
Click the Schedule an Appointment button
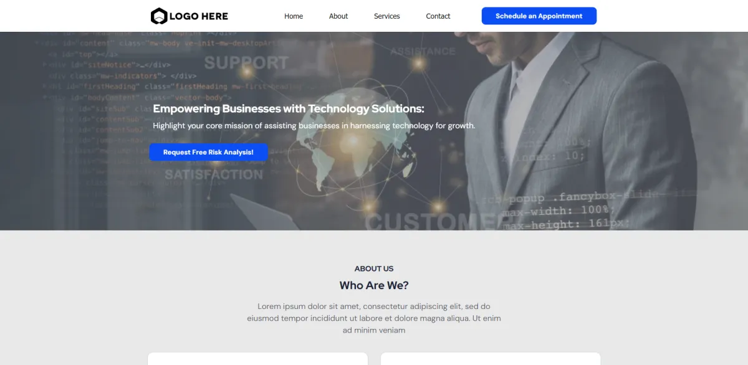click(x=539, y=16)
